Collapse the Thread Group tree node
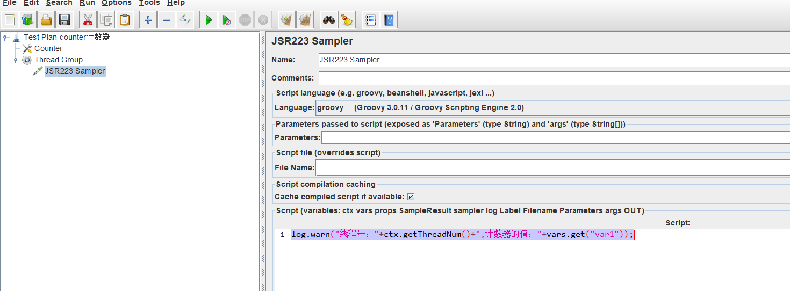790x291 pixels. (16, 60)
